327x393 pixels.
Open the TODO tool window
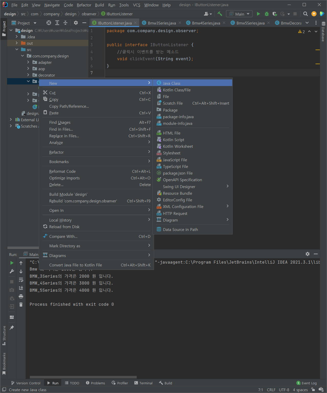coord(72,383)
